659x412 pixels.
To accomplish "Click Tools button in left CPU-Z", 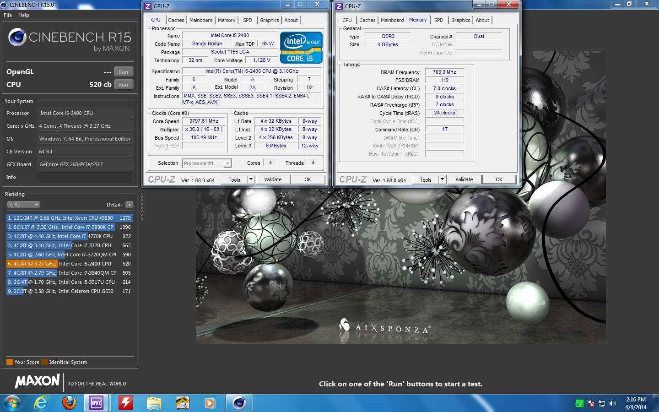I will [x=234, y=179].
